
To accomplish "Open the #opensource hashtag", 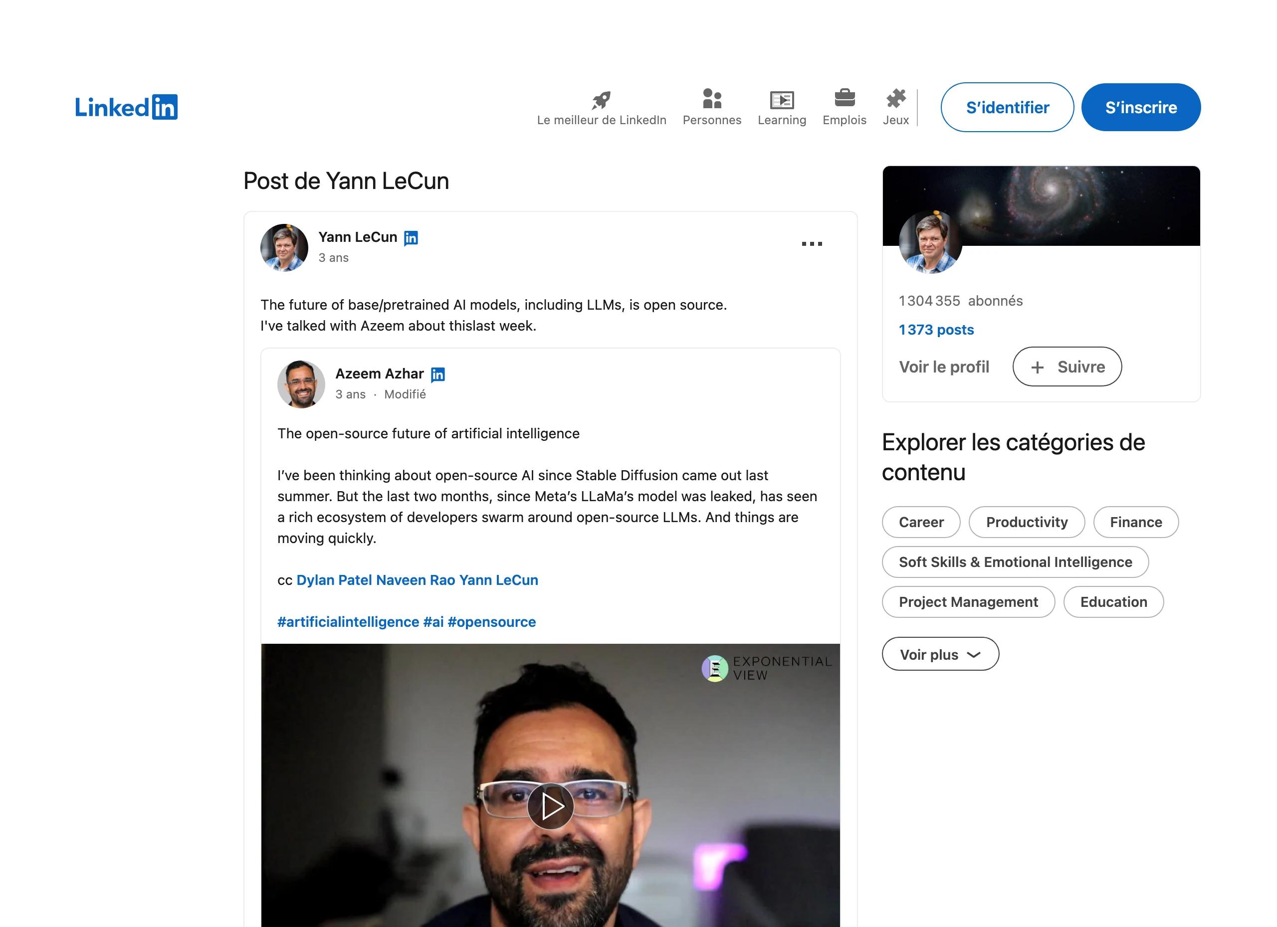I will tap(491, 622).
